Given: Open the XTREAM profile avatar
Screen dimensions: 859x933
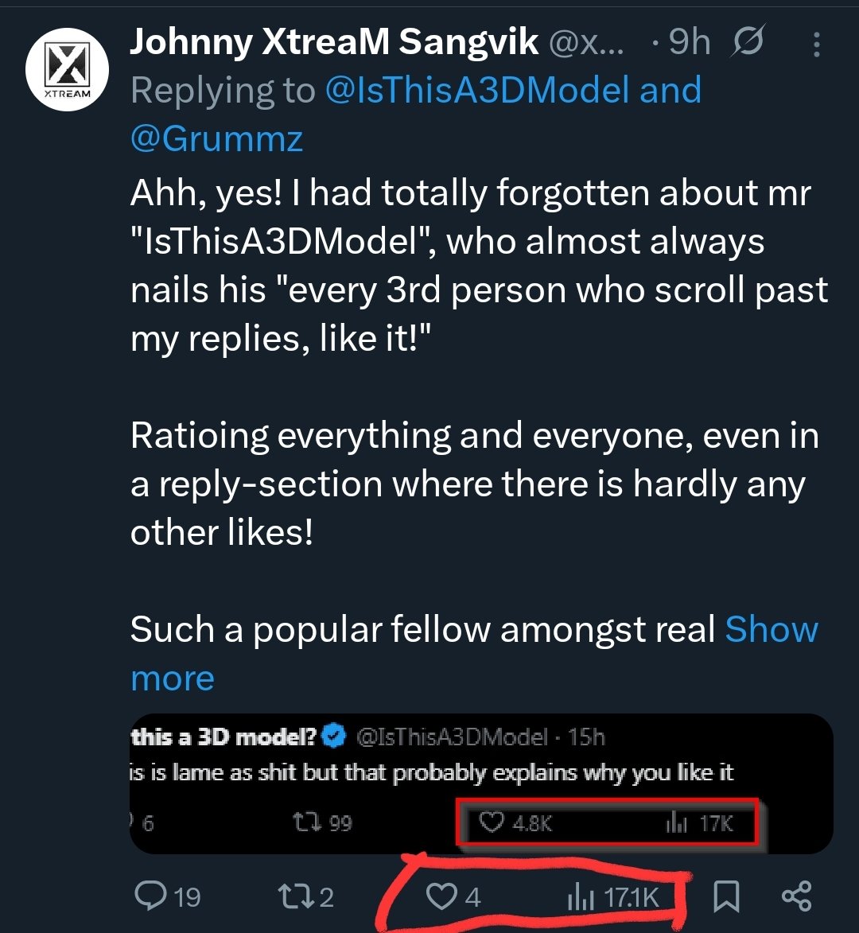Looking at the screenshot, I should coord(68,70).
